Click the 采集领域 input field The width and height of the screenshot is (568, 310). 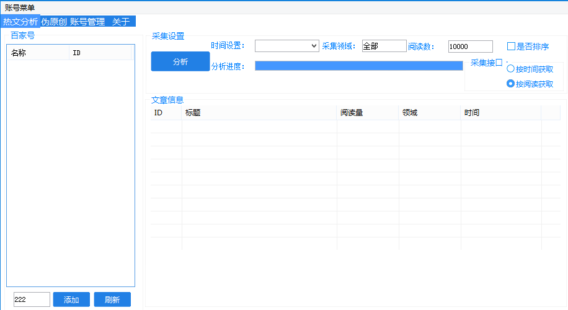[384, 46]
